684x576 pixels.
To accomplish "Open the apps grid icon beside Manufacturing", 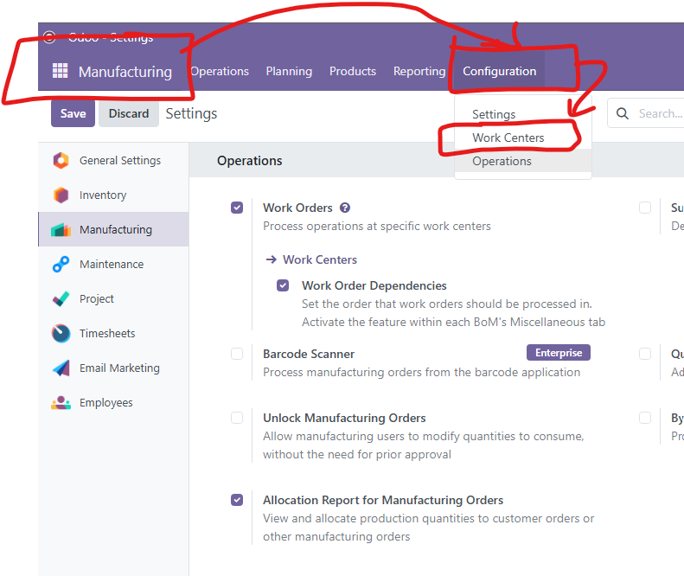I will tap(61, 71).
